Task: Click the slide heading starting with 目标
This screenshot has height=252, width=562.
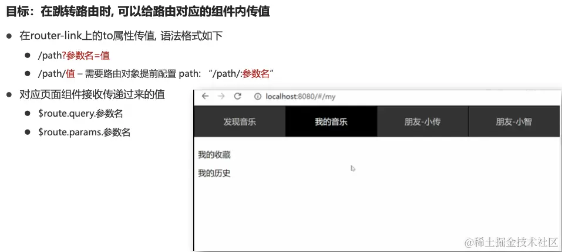Action: click(x=137, y=12)
